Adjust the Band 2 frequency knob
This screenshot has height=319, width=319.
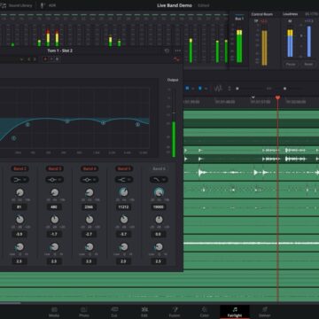click(x=19, y=192)
